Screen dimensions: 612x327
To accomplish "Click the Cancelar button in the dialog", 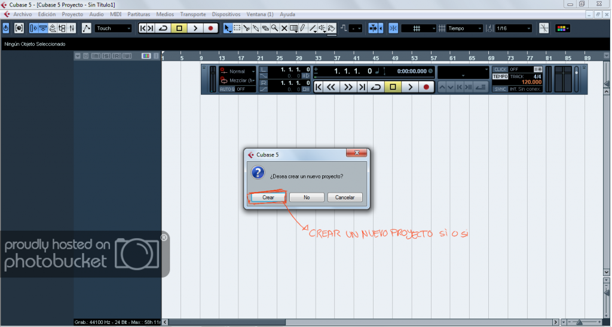I will 345,197.
